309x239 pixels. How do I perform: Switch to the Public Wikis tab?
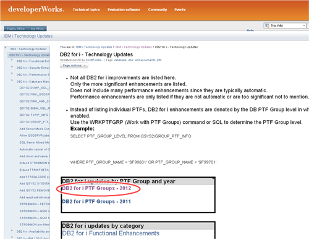pos(16,28)
